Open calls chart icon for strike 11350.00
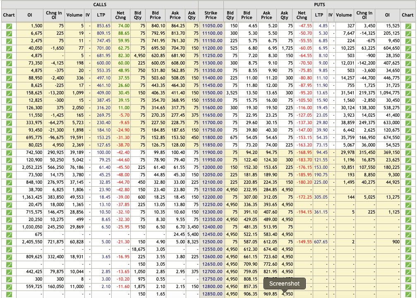The height and width of the screenshot is (298, 417). [9, 71]
